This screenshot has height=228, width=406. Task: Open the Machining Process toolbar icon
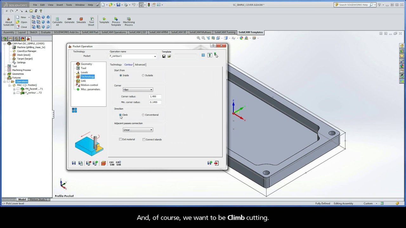click(x=129, y=22)
